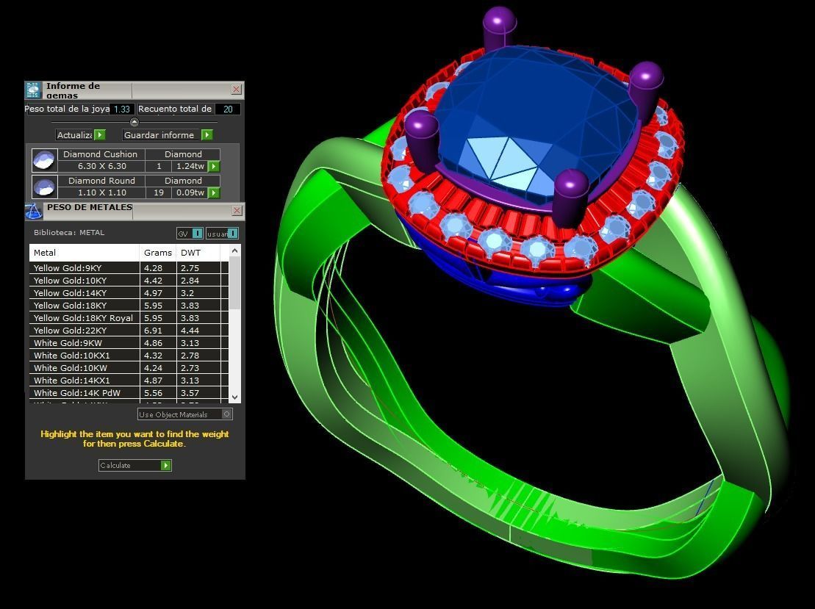Image resolution: width=815 pixels, height=609 pixels.
Task: Select the Yellow Gold:9KY row
Action: pos(129,268)
